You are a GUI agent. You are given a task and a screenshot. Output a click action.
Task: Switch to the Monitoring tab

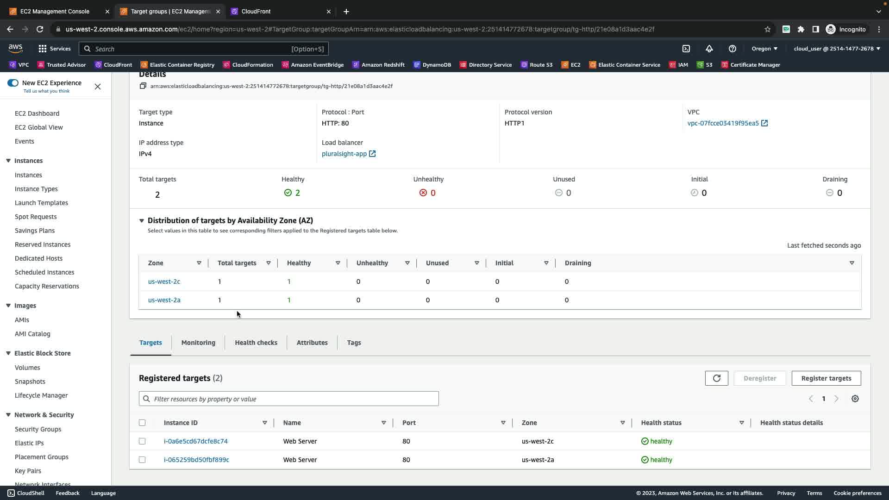coord(198,343)
